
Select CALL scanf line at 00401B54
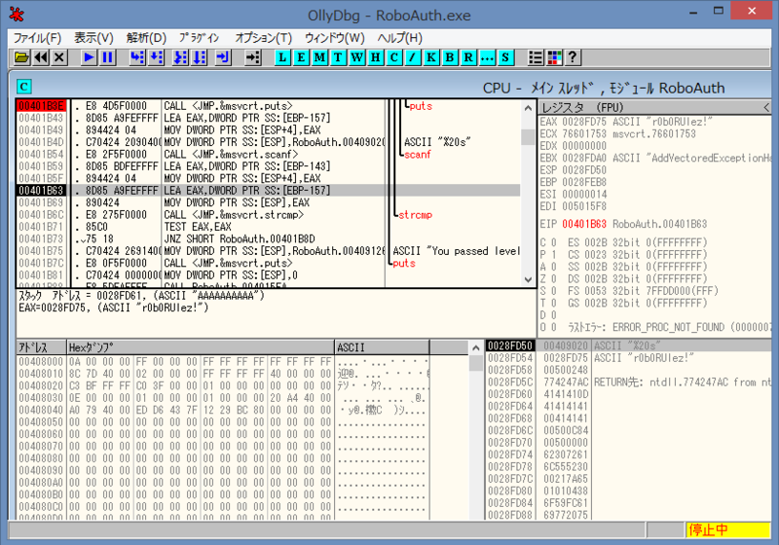point(269,154)
